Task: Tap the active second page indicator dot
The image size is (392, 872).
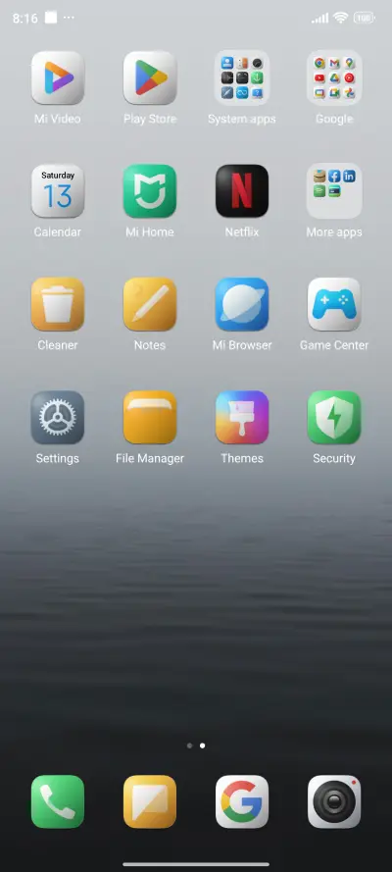Action: 202,745
